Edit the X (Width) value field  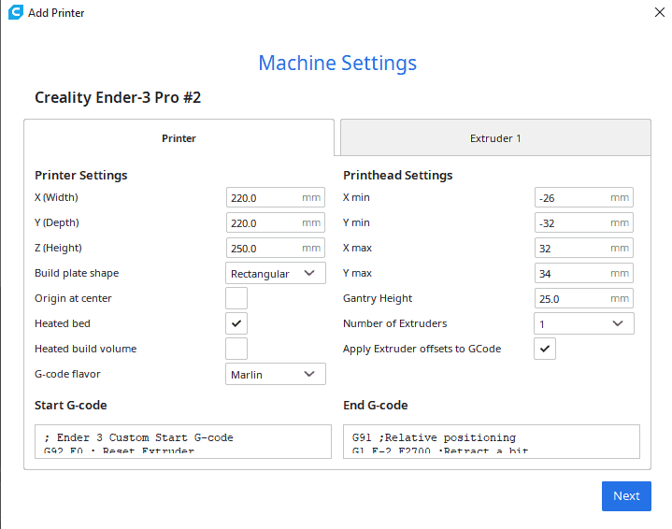pyautogui.click(x=276, y=197)
